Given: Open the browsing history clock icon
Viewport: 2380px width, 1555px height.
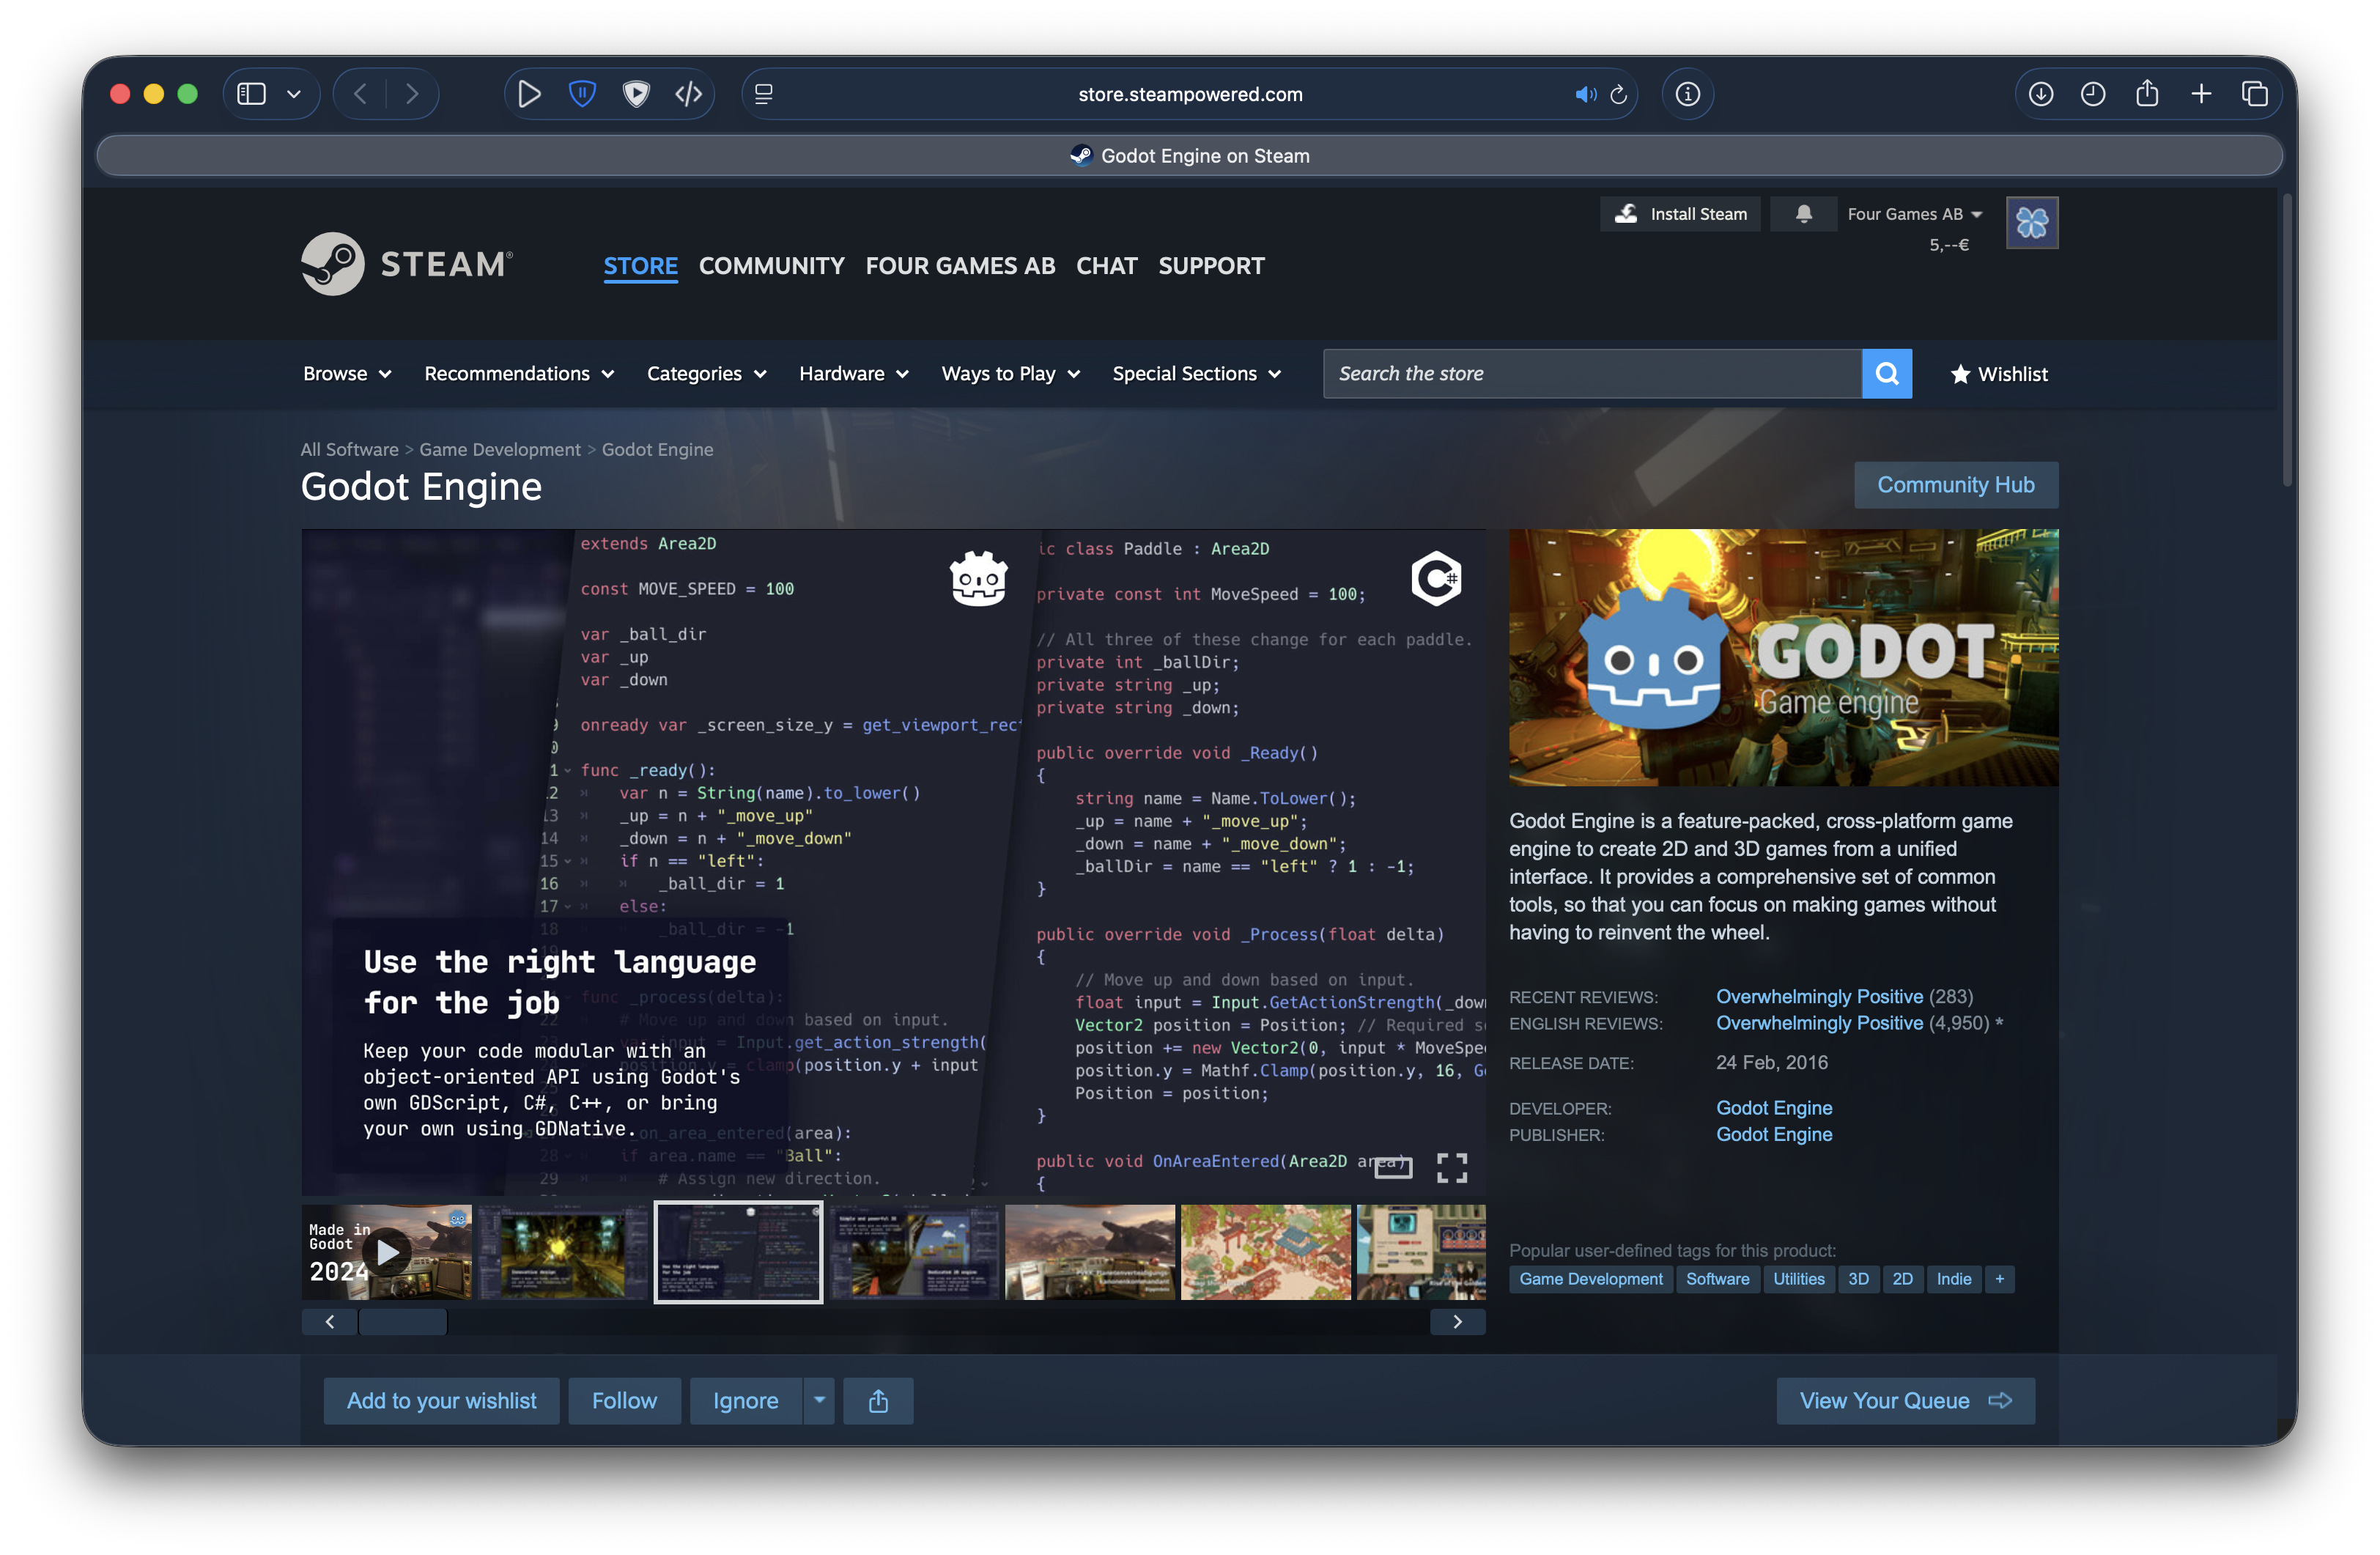Looking at the screenshot, I should [2093, 94].
